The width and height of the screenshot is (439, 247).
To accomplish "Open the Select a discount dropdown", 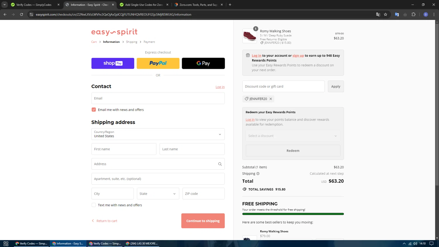I will click(x=293, y=136).
